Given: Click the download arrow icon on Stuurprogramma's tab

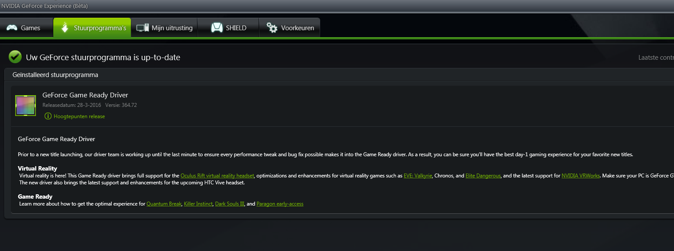Looking at the screenshot, I should (65, 28).
